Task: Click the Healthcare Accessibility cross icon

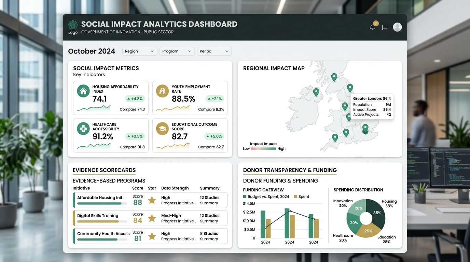Action: point(83,129)
